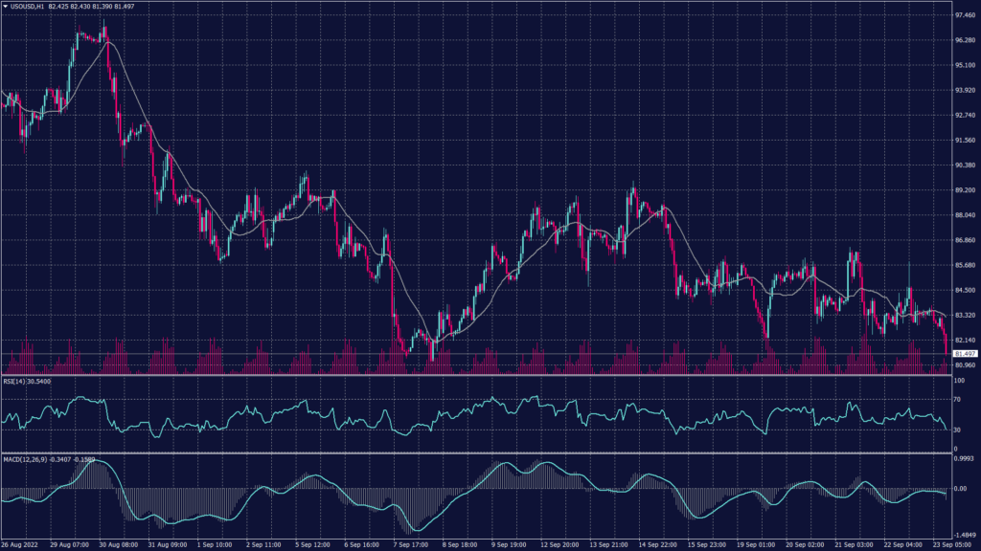Select the 30 level on RSI scale
The height and width of the screenshot is (551, 981).
tap(959, 430)
